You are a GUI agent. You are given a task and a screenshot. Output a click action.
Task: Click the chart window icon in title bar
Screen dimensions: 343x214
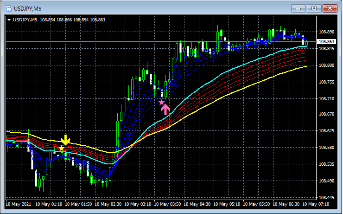coord(8,8)
